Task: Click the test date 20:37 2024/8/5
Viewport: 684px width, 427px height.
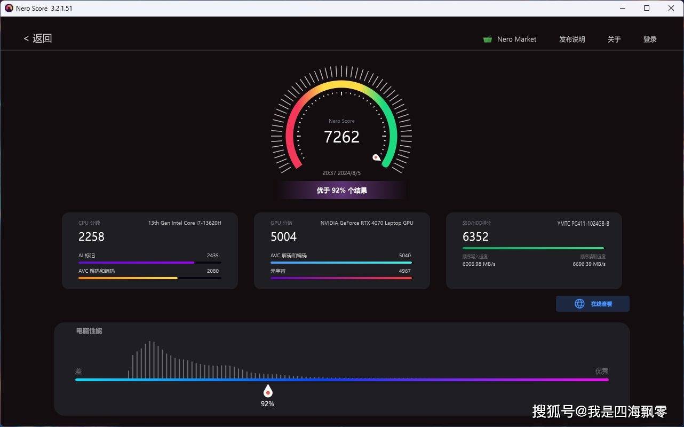Action: (x=341, y=173)
